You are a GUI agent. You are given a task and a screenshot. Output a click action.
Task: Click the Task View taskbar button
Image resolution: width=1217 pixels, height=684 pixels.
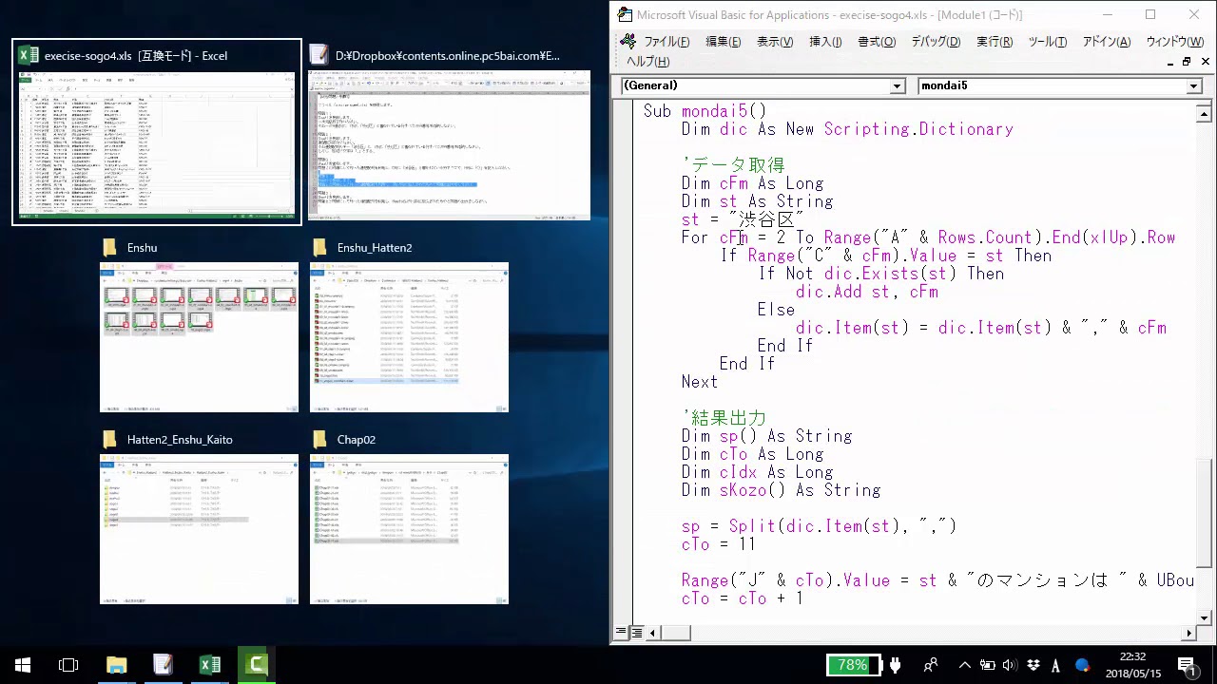tap(68, 665)
